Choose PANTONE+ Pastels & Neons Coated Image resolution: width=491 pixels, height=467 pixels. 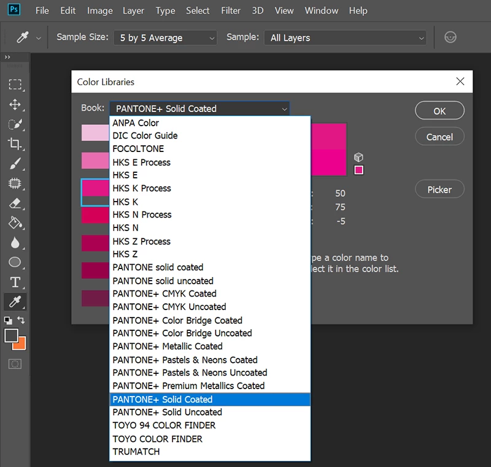pos(210,360)
